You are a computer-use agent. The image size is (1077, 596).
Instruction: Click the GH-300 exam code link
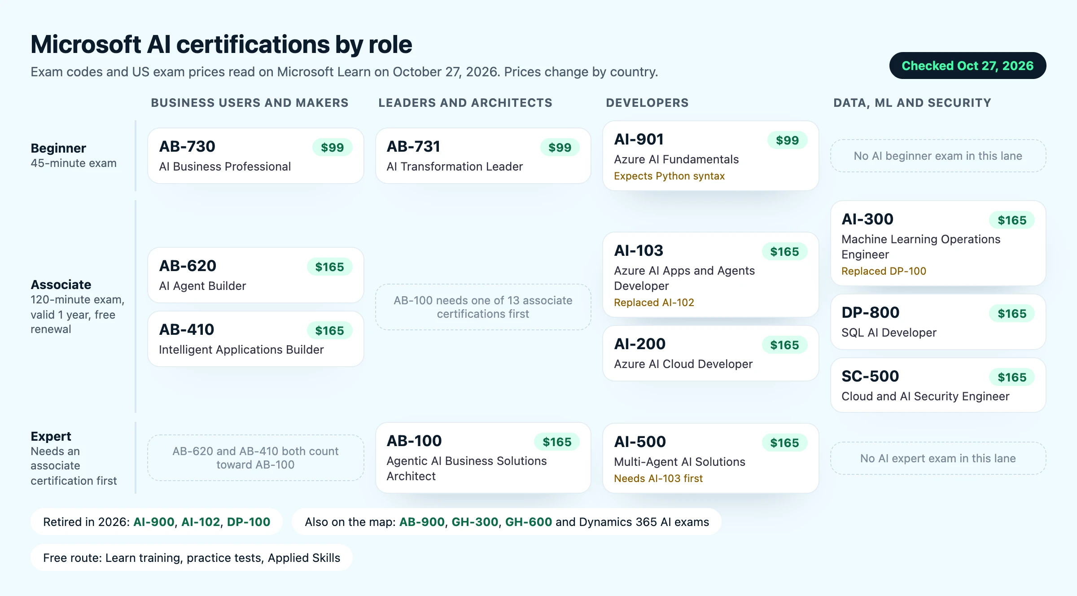(x=475, y=522)
